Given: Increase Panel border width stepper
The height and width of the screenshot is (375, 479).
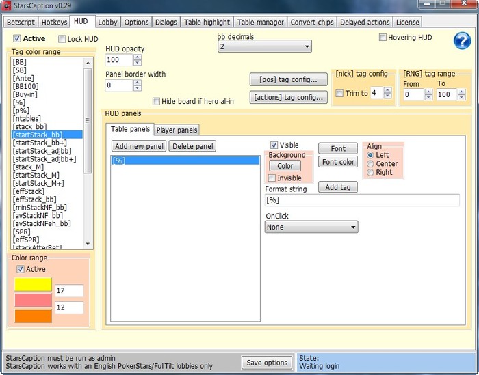Looking at the screenshot, I should point(138,83).
